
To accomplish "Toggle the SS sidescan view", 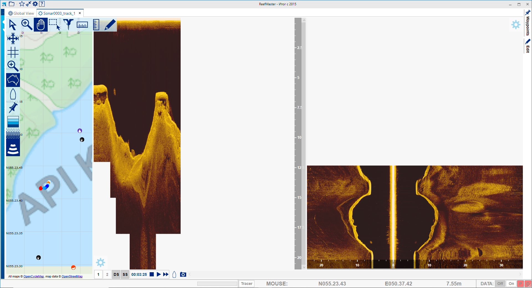I will 125,274.
